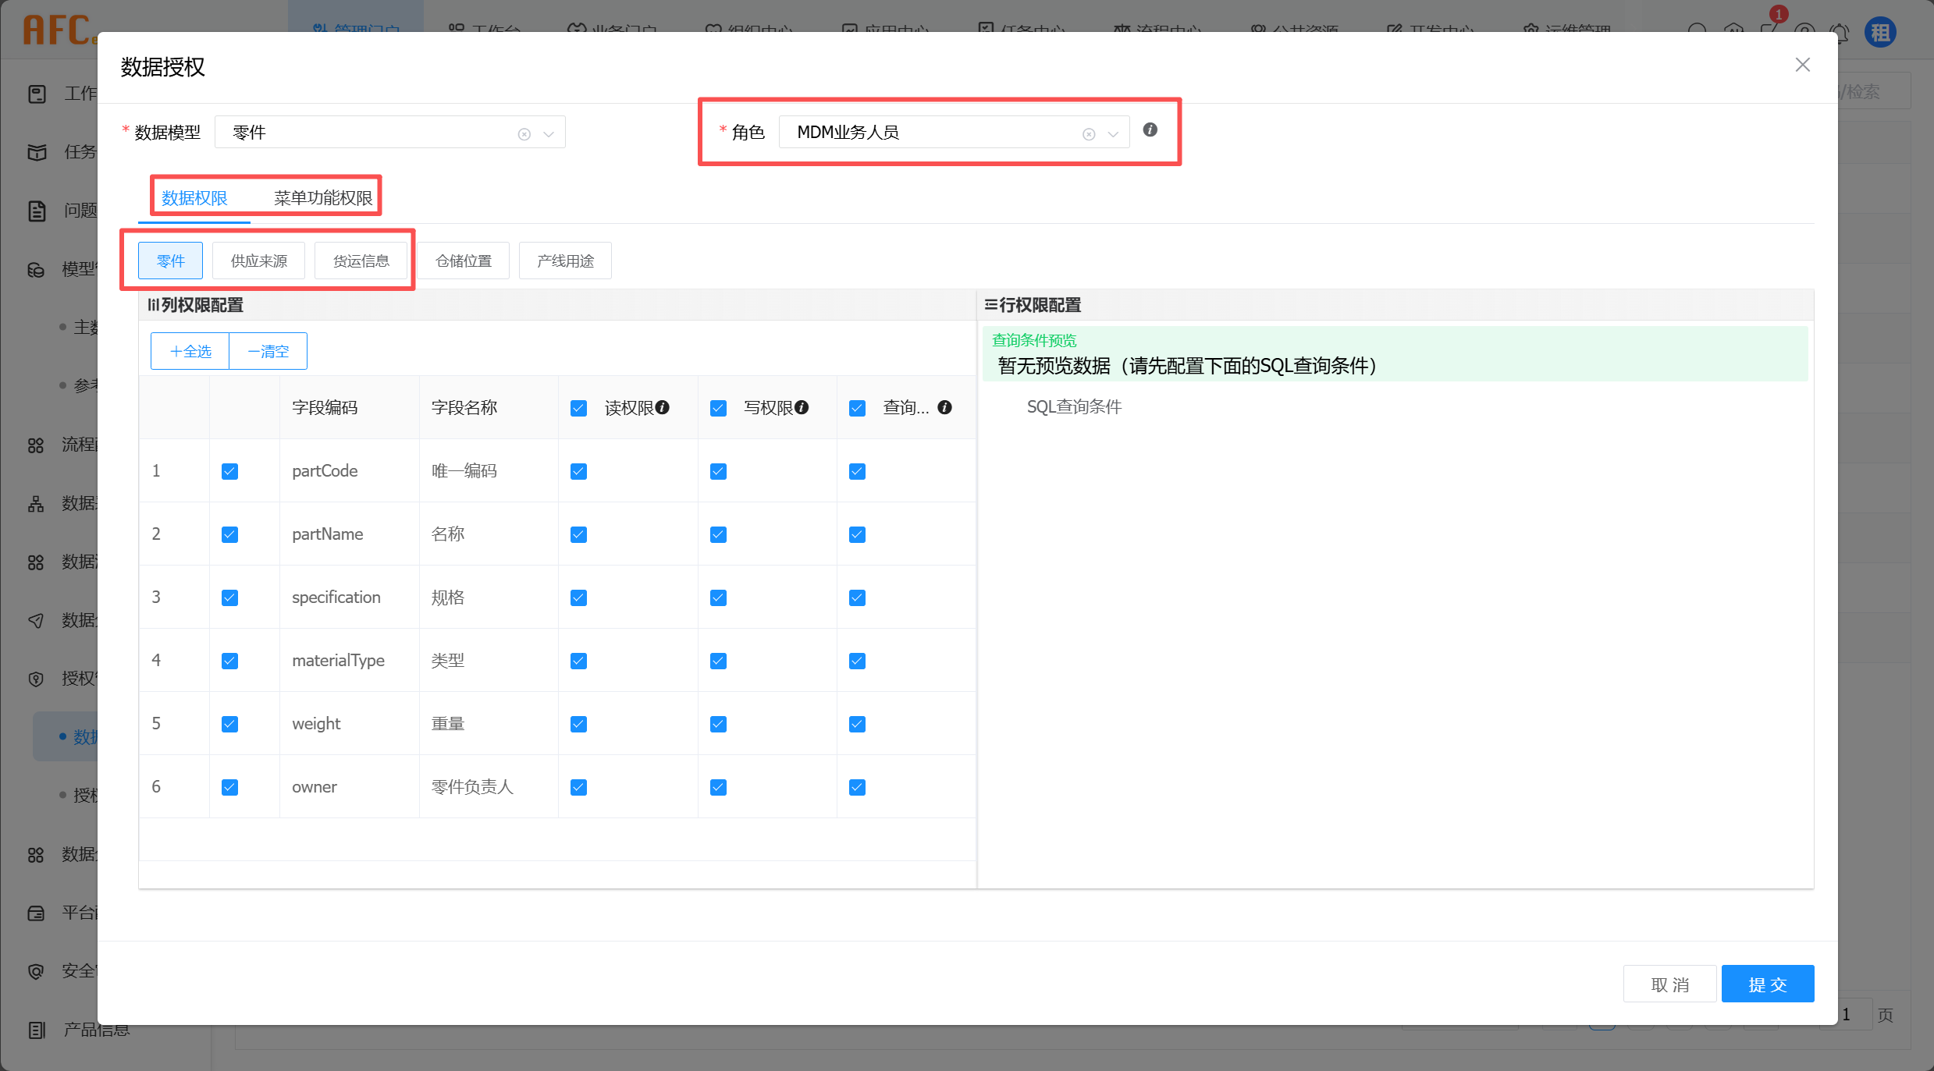Toggle write permission for weight field
The width and height of the screenshot is (1934, 1071).
[718, 724]
